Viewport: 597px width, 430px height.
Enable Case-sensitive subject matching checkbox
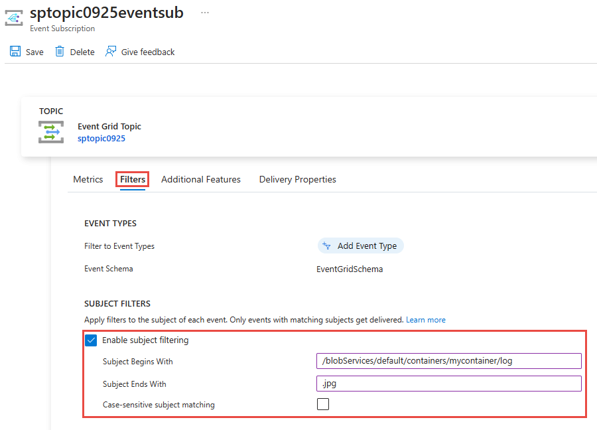coord(323,404)
